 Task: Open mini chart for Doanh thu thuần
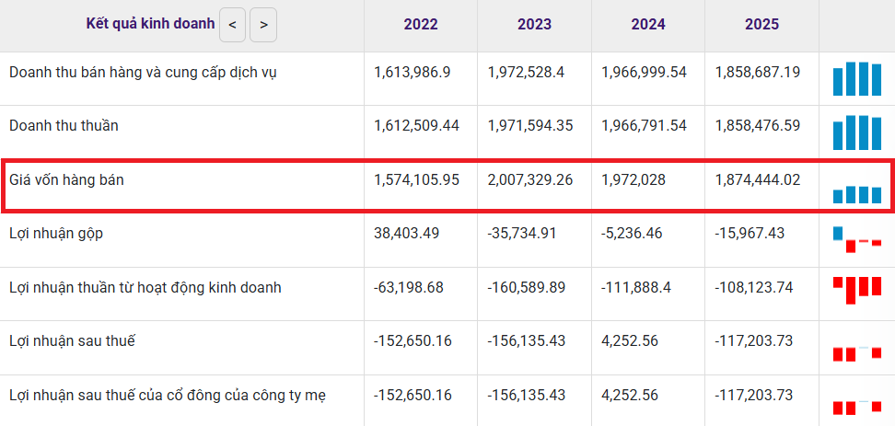tap(856, 132)
